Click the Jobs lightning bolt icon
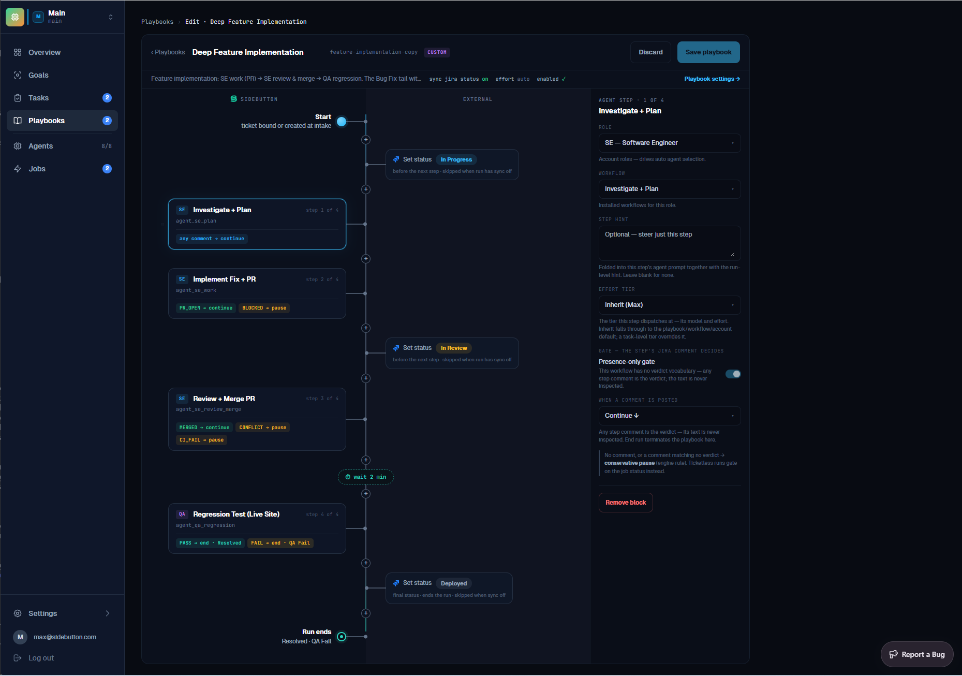Viewport: 962px width, 676px height. (18, 169)
